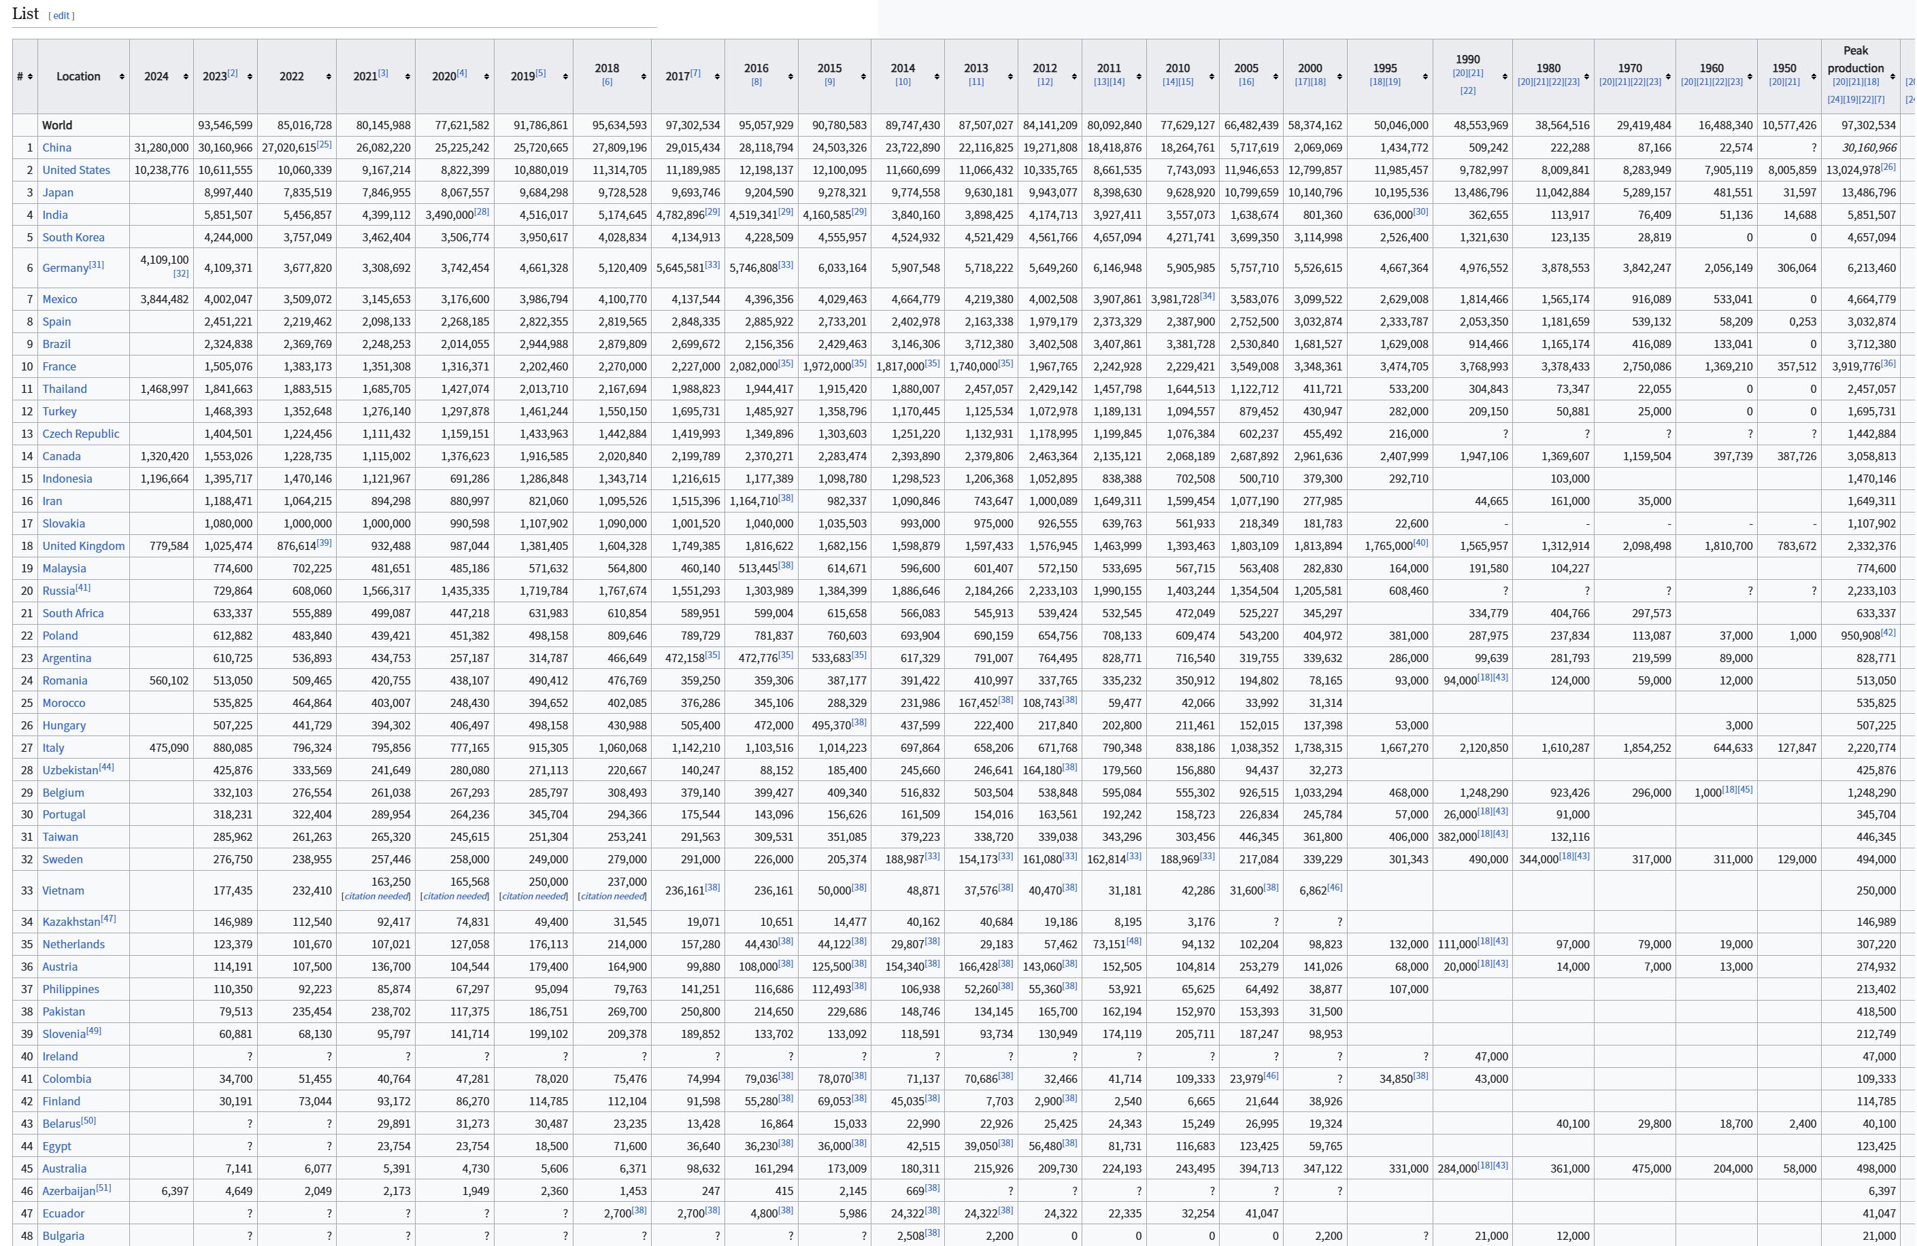The height and width of the screenshot is (1246, 1917).
Task: Open reference 28 beside India's 2020 value
Action: 482,211
